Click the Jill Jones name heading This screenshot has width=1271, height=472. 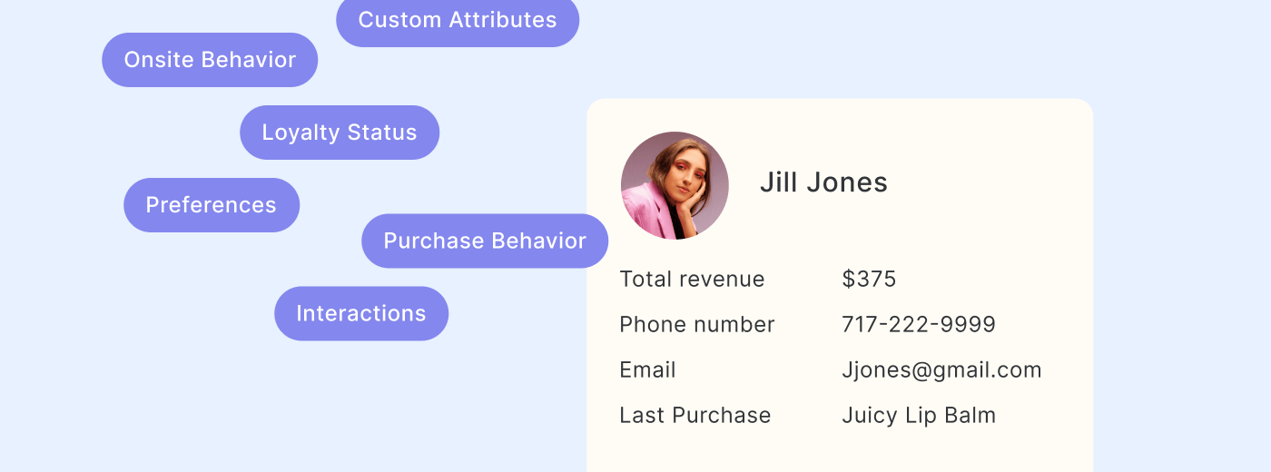pyautogui.click(x=823, y=182)
